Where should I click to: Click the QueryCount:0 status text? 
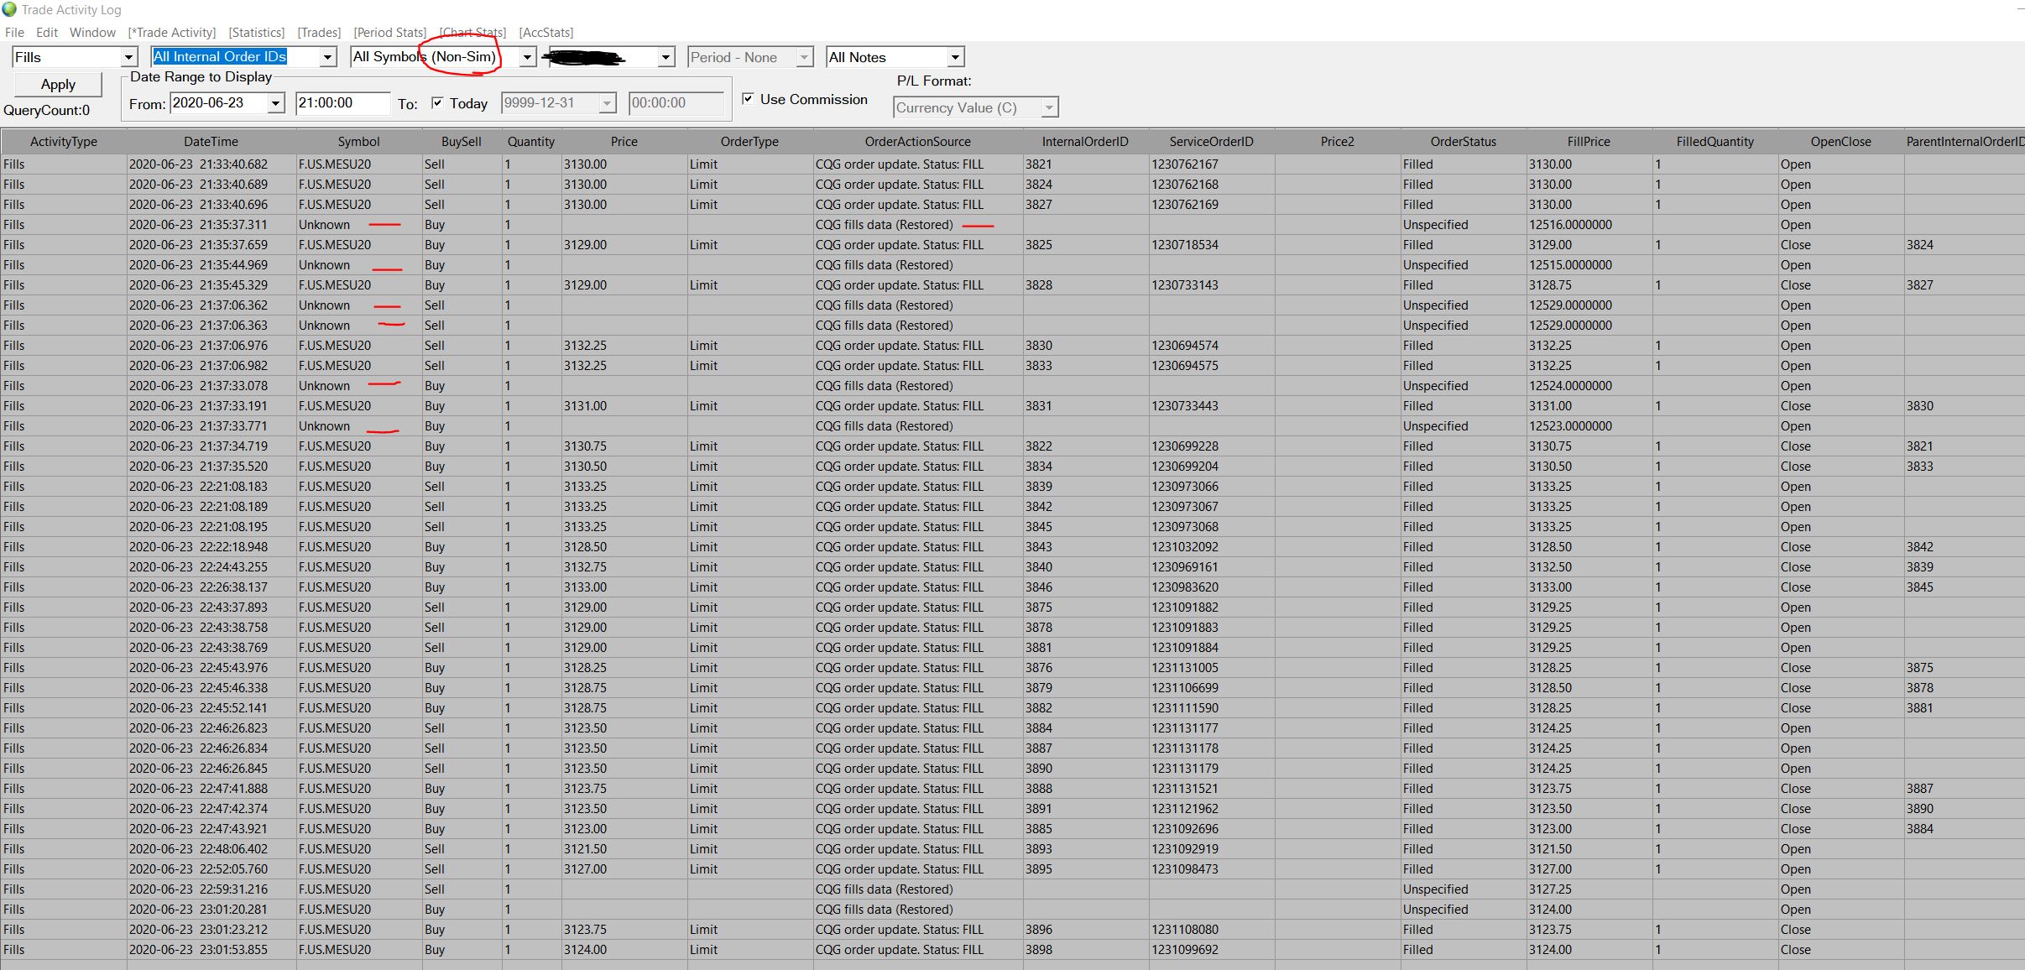click(x=47, y=111)
